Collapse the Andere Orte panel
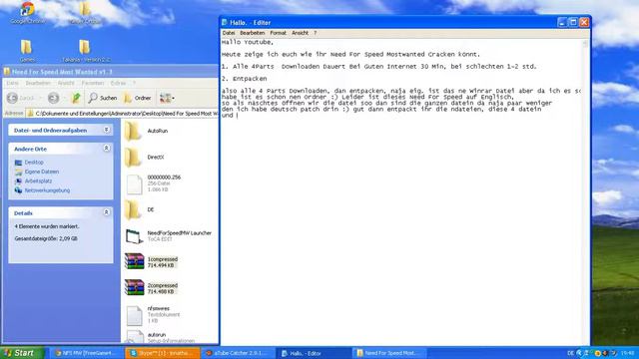This screenshot has height=359, width=639. [107, 149]
